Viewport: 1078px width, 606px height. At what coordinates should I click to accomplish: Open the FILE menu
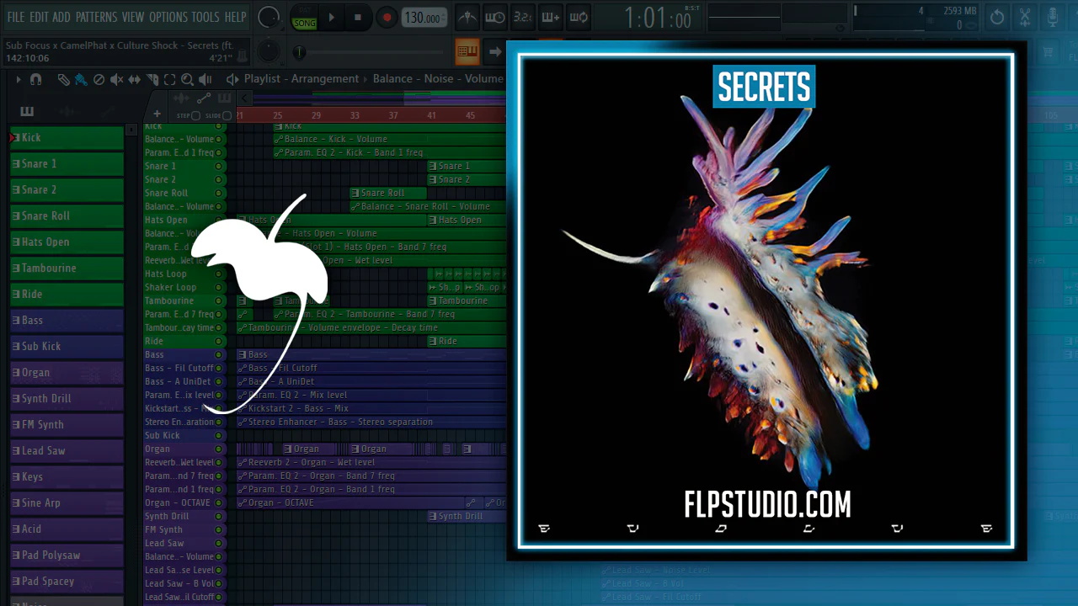coord(16,17)
